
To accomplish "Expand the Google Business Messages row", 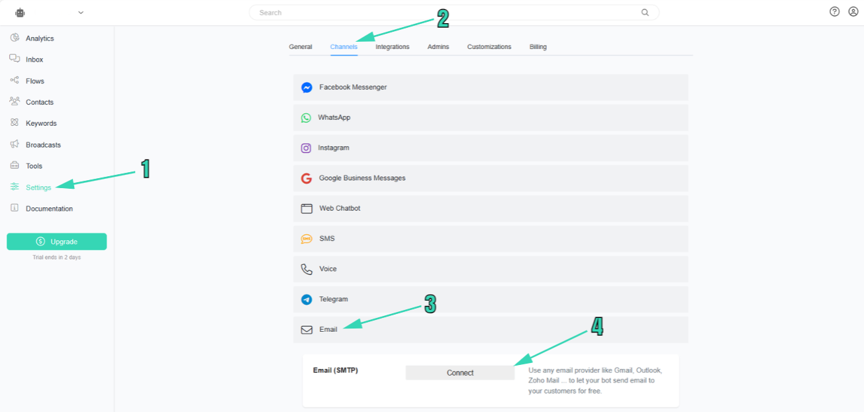I will pos(491,178).
